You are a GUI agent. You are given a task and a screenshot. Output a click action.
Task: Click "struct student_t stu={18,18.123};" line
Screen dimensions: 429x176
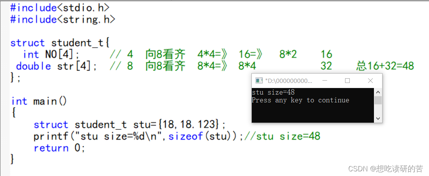tap(130, 125)
